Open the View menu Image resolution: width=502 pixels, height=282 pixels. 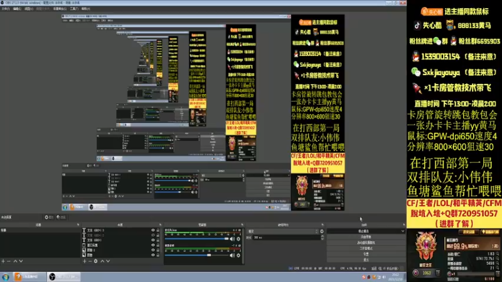(x=28, y=9)
